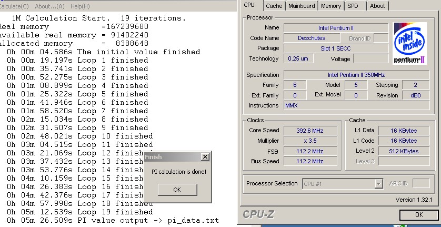Viewport: 441px width, 227px height.
Task: Click the Level 2 value 512 KBytes
Action: [x=404, y=151]
